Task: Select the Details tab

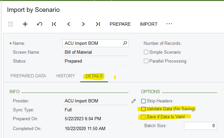Action: point(94,76)
